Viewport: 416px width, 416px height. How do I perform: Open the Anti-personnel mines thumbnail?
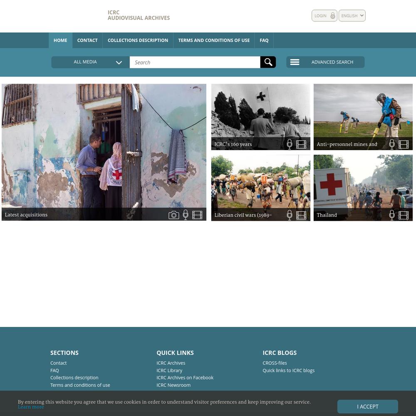tap(363, 117)
